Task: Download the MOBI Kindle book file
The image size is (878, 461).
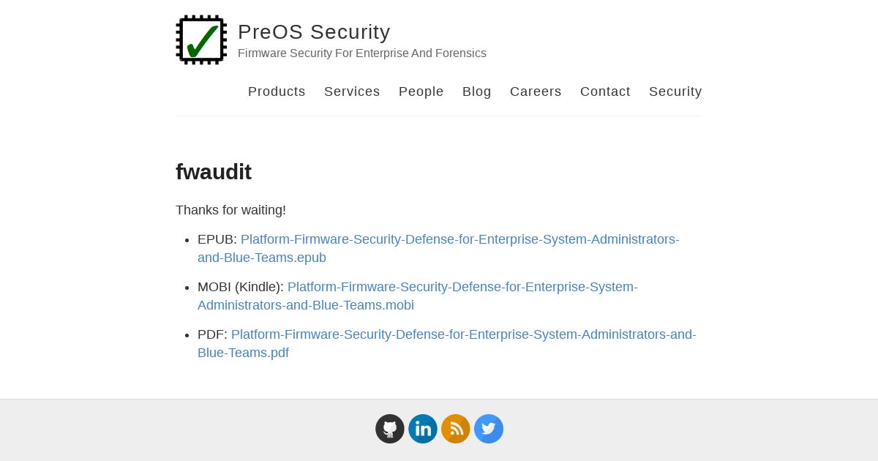Action: click(462, 287)
